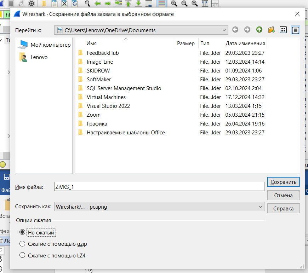Expand the lower tree node behind the dialog
The image size is (308, 273).
[8, 136]
